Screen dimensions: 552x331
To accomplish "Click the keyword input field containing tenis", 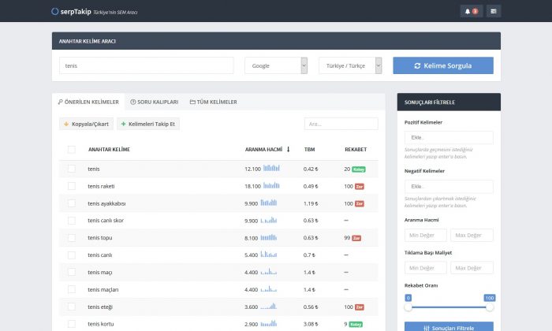I will pyautogui.click(x=147, y=65).
